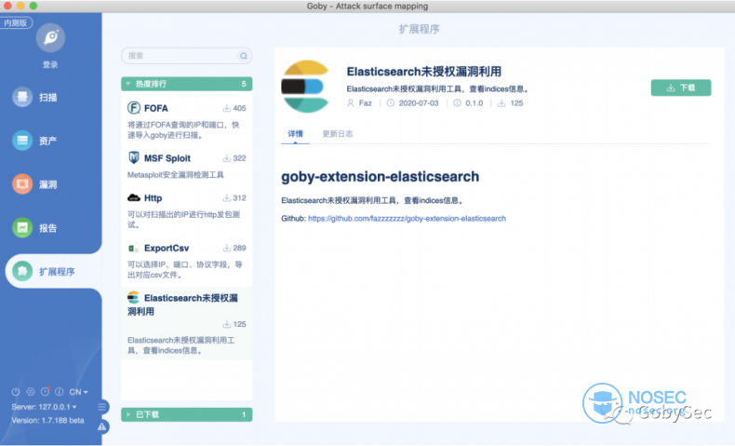This screenshot has width=735, height=446.
Task: Click the ExportCsv download count 289
Action: (x=234, y=248)
